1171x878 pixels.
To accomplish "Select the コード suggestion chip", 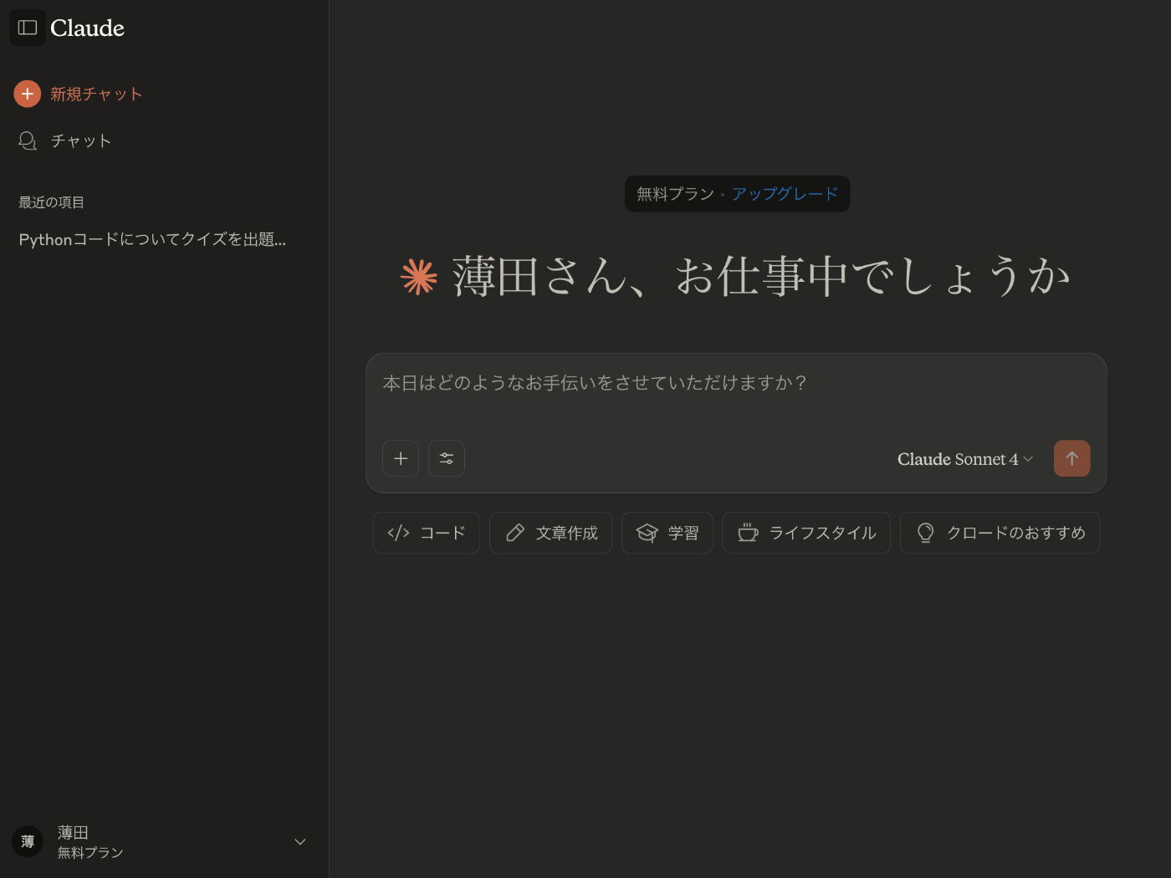I will [x=427, y=533].
